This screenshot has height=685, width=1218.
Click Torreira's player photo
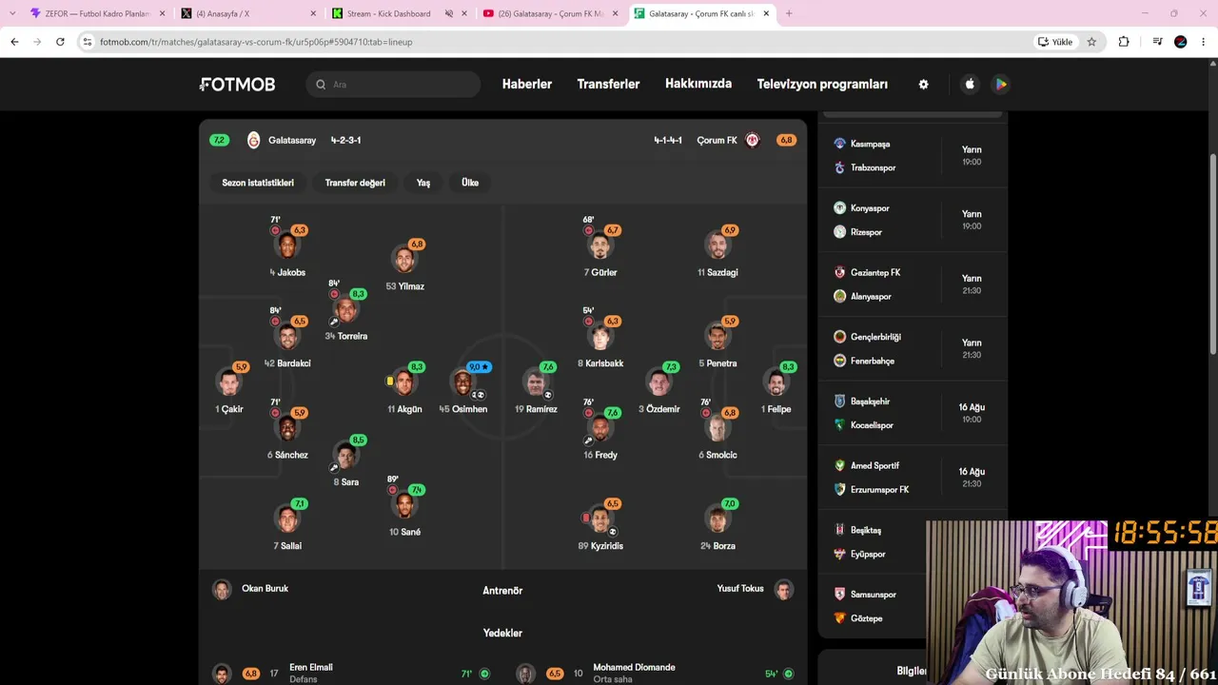point(345,310)
